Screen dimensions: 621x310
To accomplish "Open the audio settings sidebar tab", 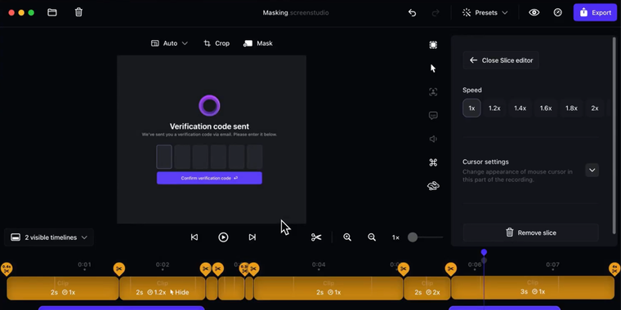I will pos(433,139).
